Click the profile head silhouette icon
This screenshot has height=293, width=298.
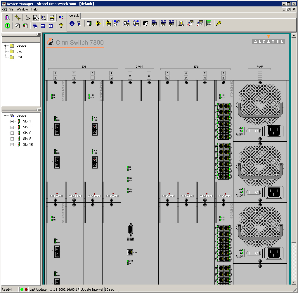(x=145, y=23)
